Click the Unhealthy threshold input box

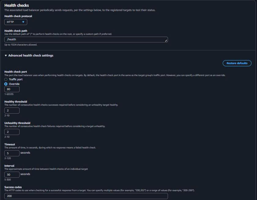(x=12, y=132)
